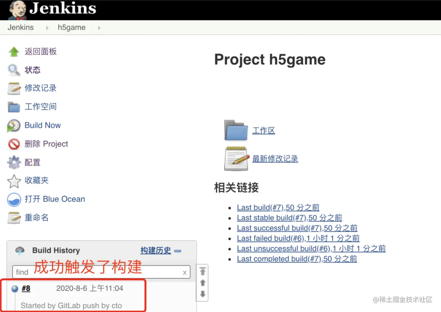
Task: Click build time 2020-8-6 上午11:04
Action: pos(90,288)
